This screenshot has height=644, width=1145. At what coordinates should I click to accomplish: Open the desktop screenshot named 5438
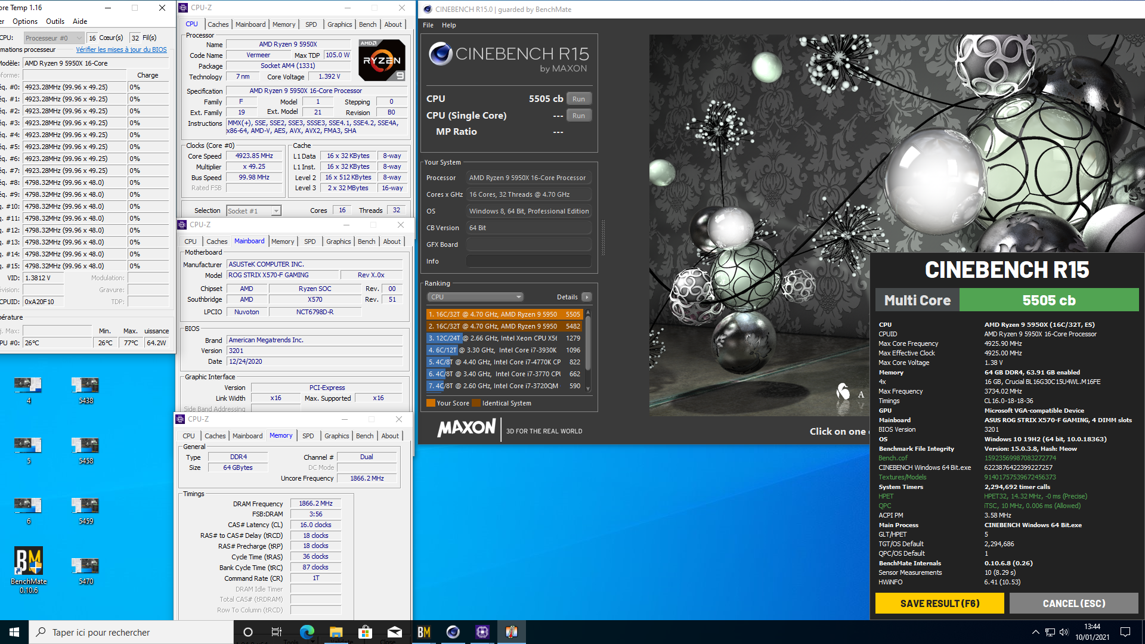click(85, 390)
